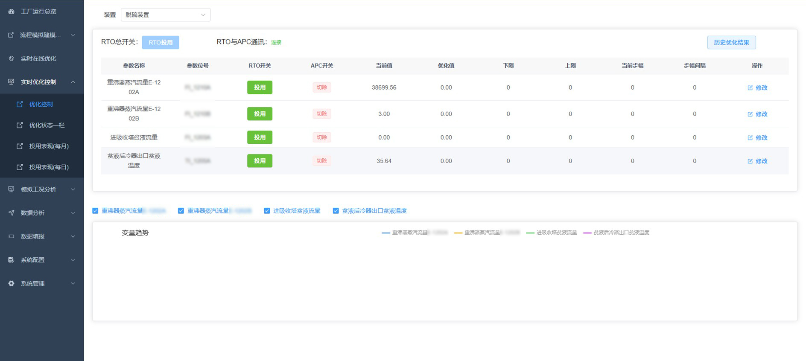Expand 模拟工况分析 menu chevron
This screenshot has width=806, height=361.
pos(73,189)
